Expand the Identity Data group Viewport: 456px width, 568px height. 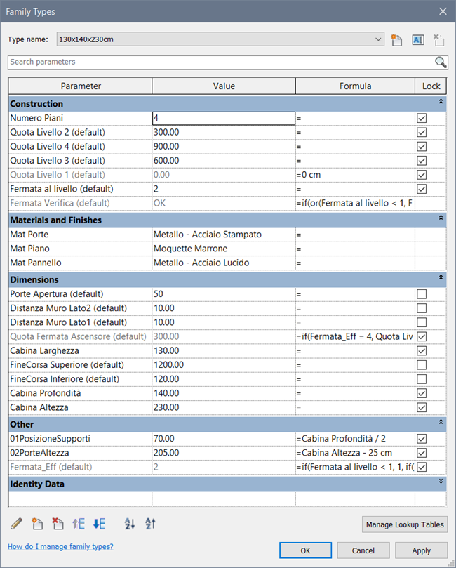441,482
